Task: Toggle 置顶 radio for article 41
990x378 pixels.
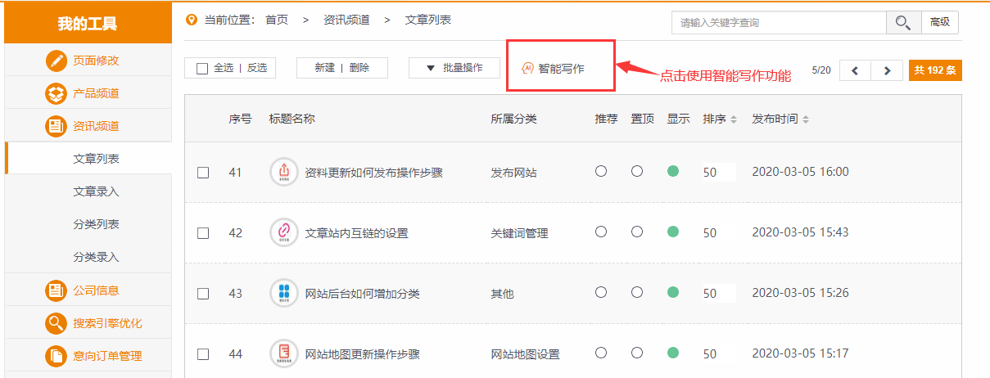Action: (637, 171)
